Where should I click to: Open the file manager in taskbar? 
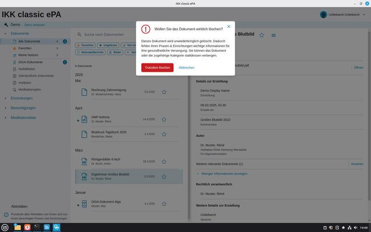coord(17,227)
